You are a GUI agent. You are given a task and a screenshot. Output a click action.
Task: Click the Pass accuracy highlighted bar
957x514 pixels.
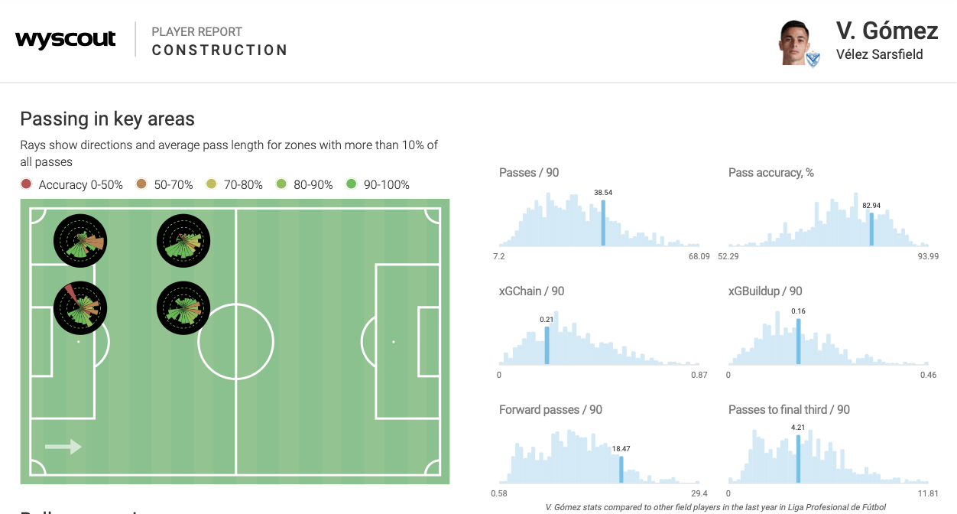coord(871,229)
